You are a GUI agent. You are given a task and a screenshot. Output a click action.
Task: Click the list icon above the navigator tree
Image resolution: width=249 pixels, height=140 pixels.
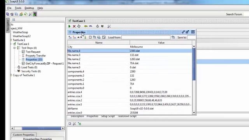(14, 20)
